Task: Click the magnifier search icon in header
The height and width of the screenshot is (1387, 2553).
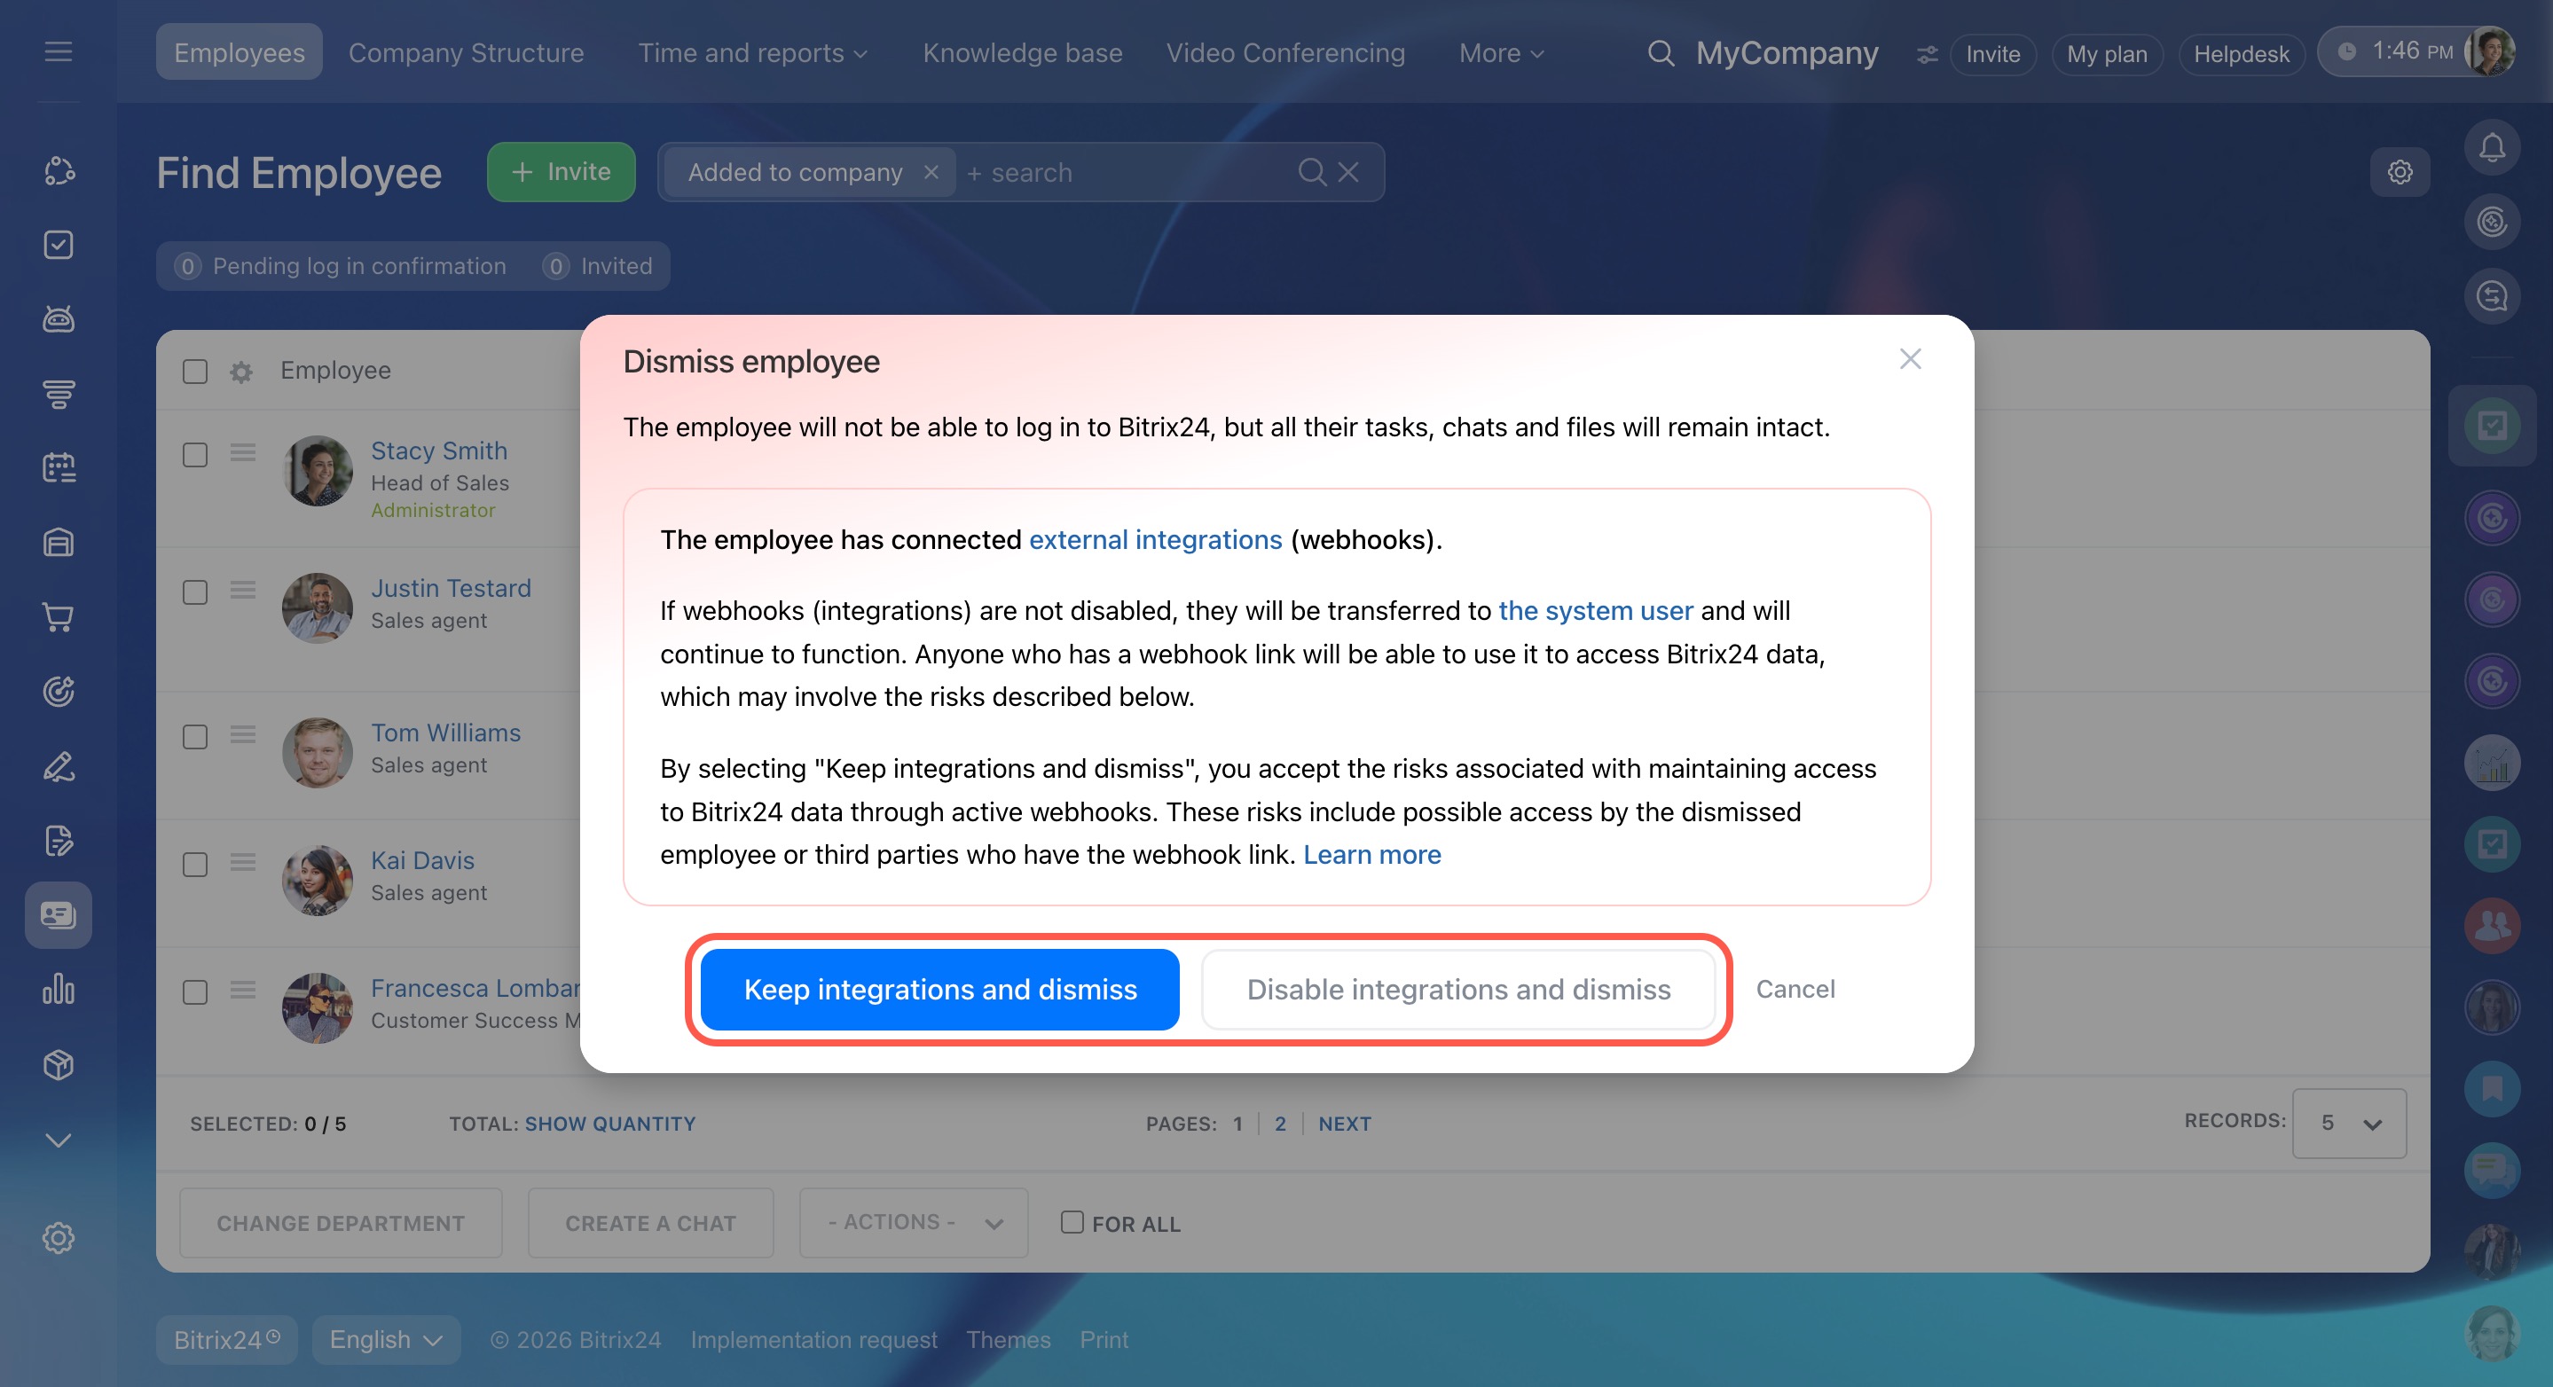Action: (1660, 53)
